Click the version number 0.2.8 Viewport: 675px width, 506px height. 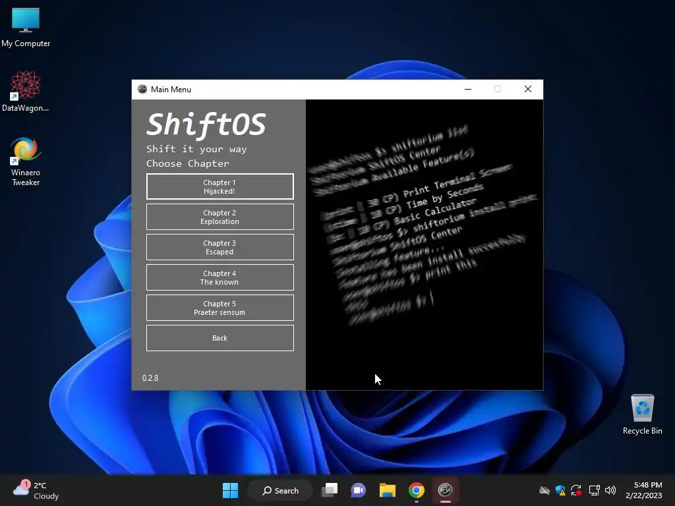(150, 378)
